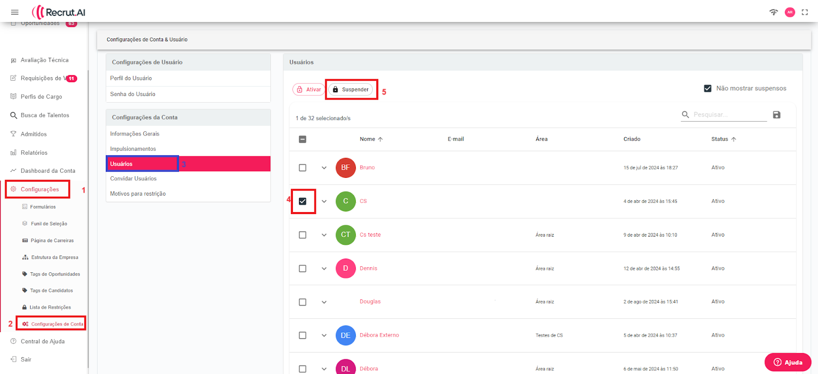Open Busca de Talentos search page
Image resolution: width=818 pixels, height=374 pixels.
(x=44, y=115)
